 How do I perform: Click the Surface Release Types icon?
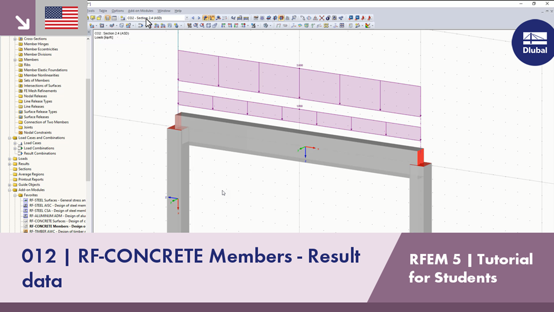click(21, 112)
